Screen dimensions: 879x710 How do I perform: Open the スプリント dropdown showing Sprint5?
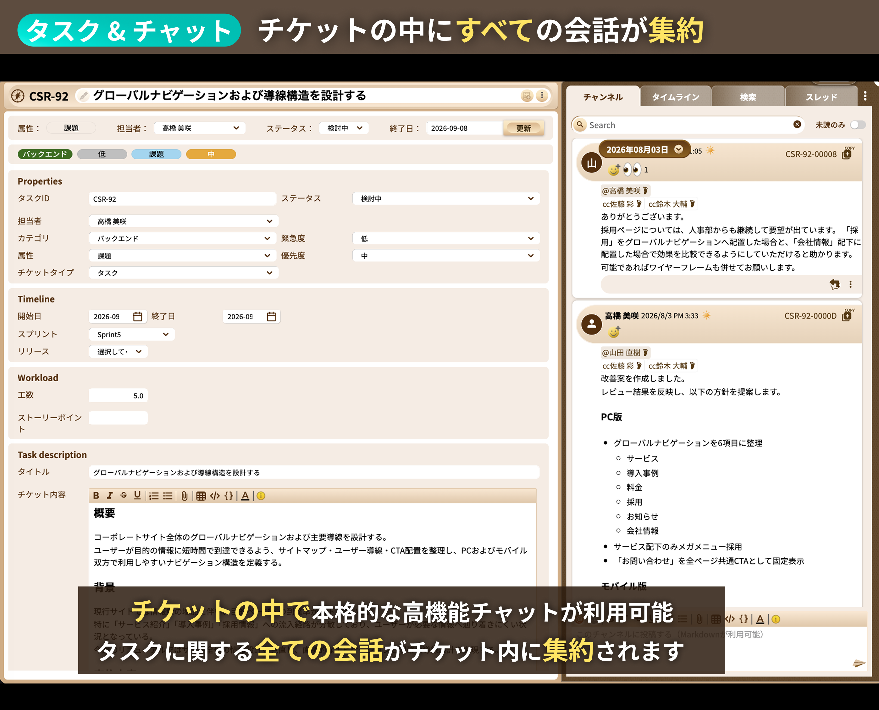click(132, 334)
